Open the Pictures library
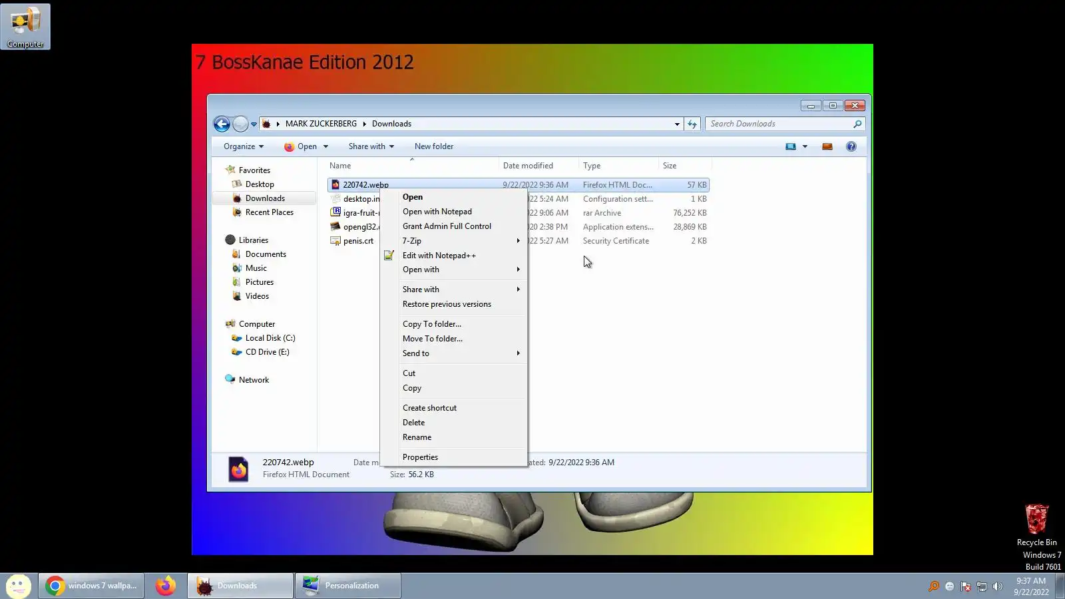 click(260, 282)
